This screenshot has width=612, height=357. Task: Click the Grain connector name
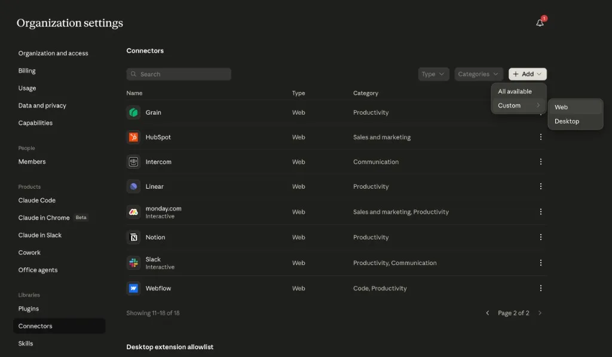(x=154, y=113)
